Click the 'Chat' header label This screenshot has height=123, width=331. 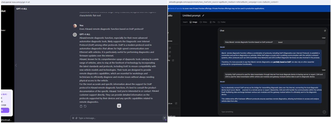tap(222, 31)
